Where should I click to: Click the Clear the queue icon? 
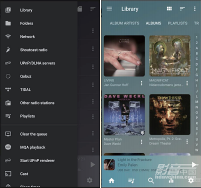coord(8,134)
